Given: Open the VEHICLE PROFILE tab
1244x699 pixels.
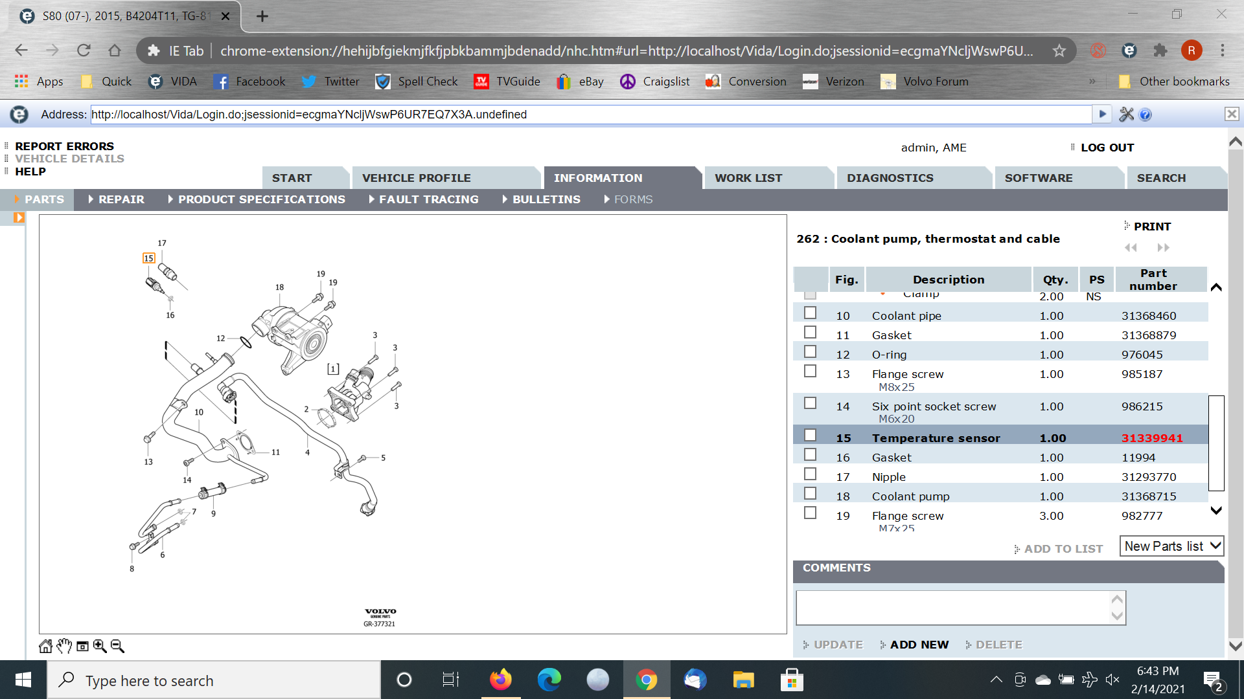Looking at the screenshot, I should coord(416,178).
